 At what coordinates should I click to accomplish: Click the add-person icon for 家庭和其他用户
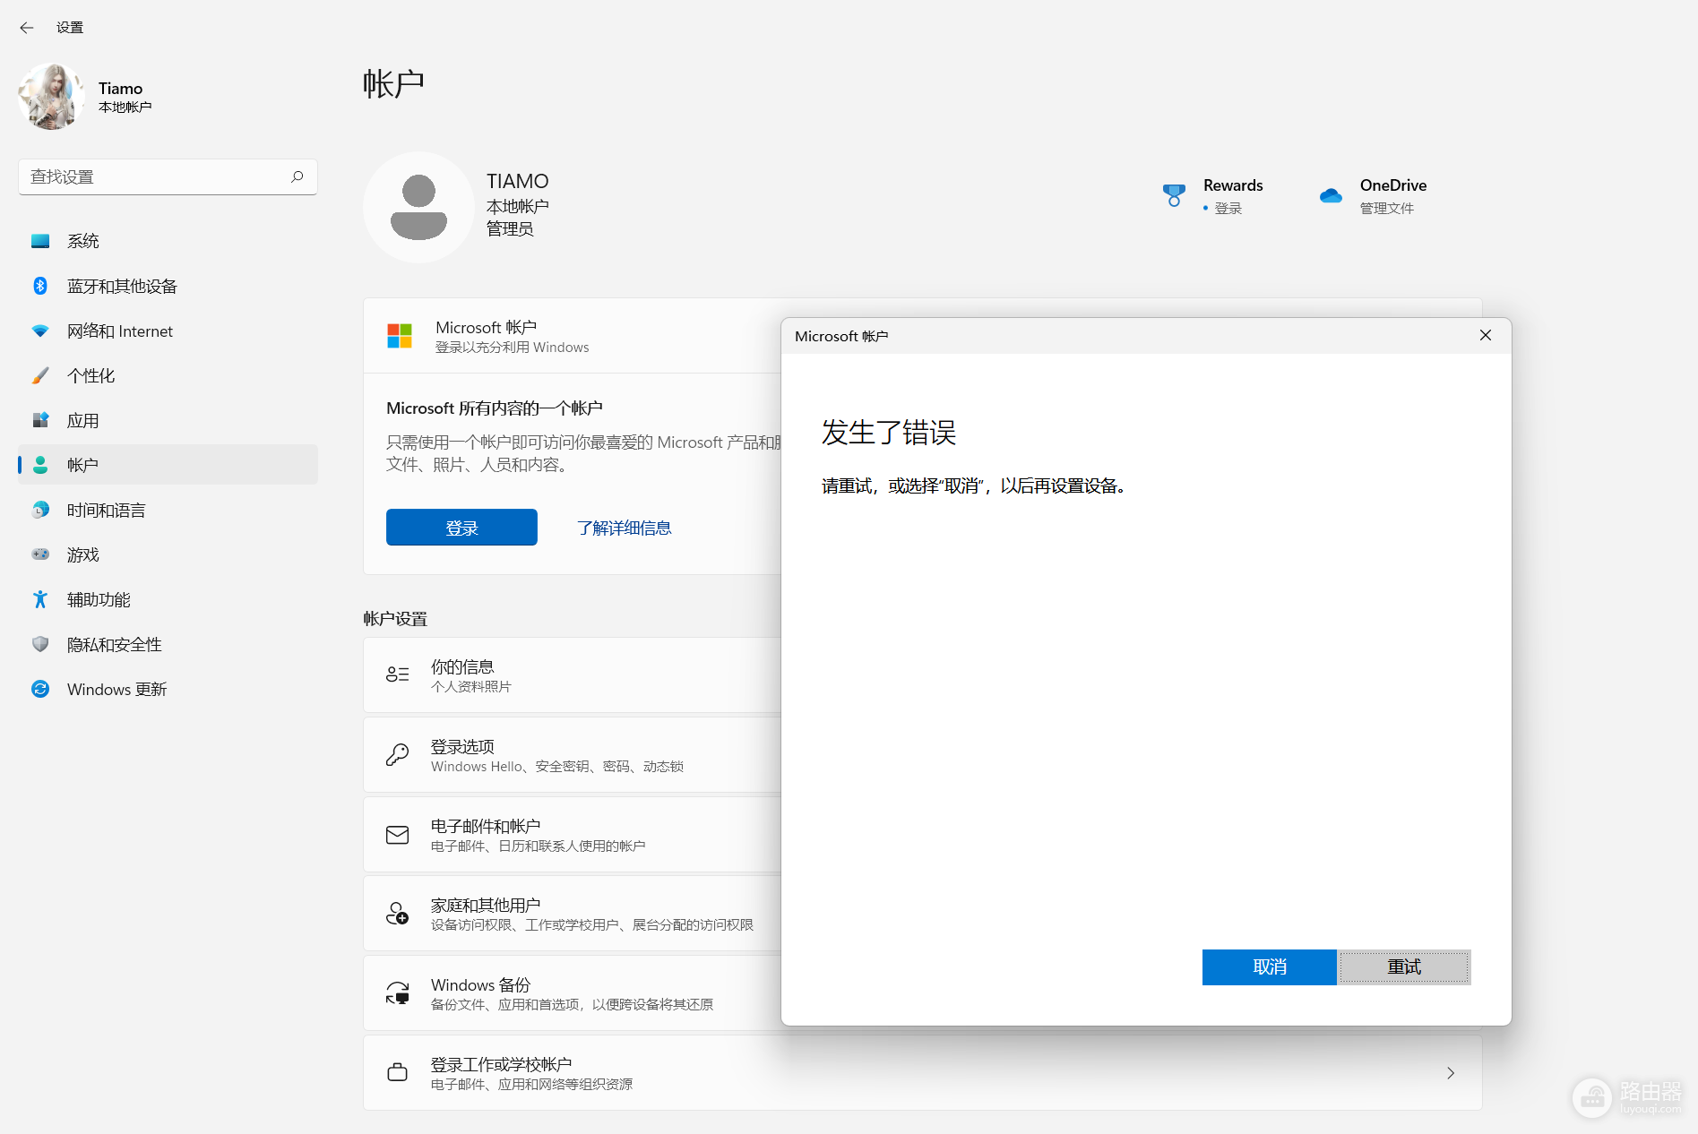397,914
